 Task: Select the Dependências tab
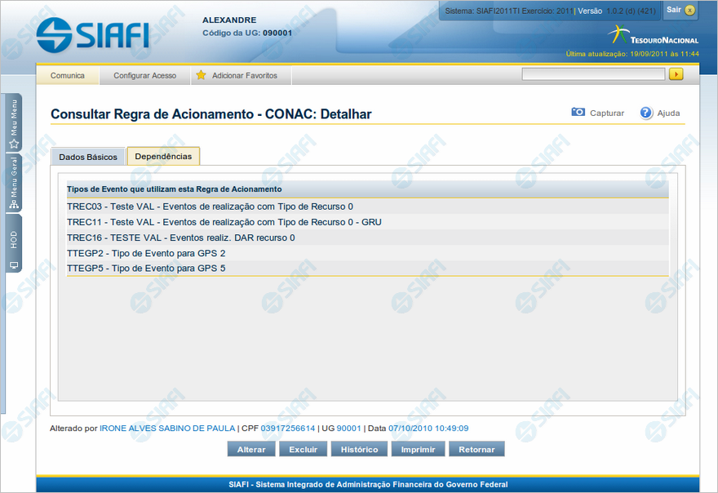point(163,156)
